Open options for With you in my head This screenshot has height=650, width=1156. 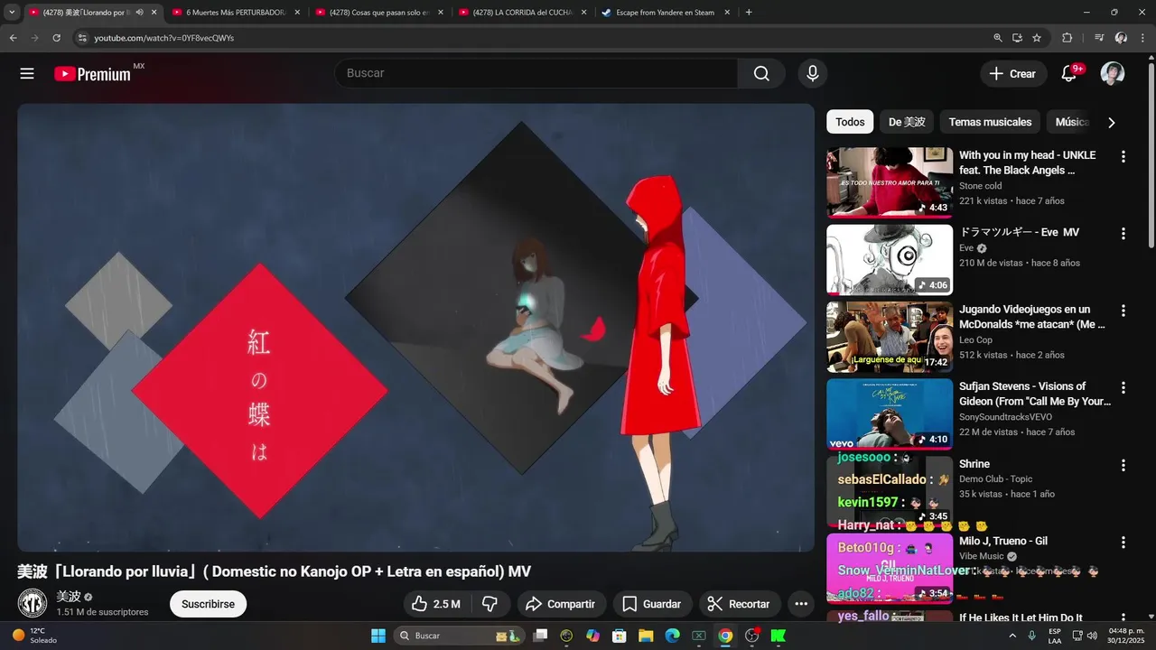(x=1123, y=156)
